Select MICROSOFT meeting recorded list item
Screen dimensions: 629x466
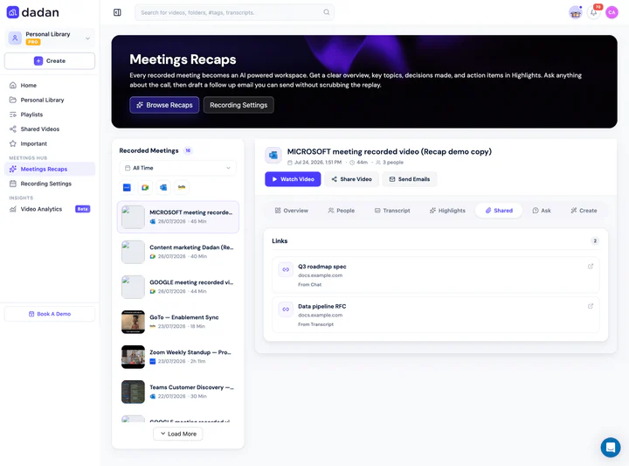[177, 217]
